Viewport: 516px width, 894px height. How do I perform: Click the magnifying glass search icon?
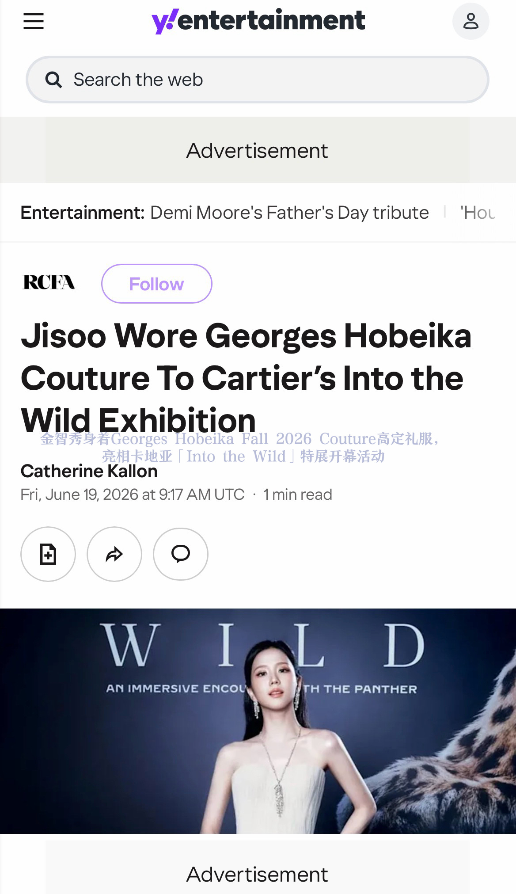pos(54,80)
